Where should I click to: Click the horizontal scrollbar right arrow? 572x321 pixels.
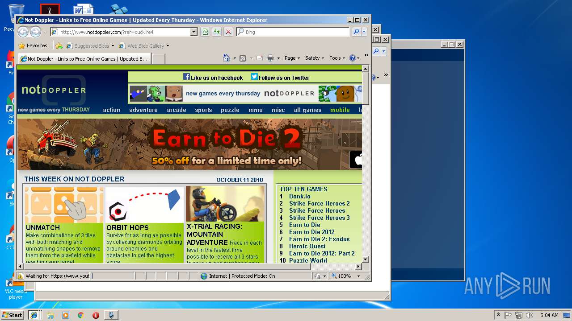tap(358, 266)
